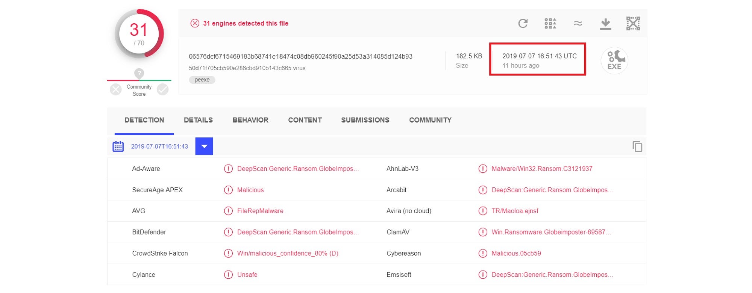
Task: Click the calendar date icon
Action: (118, 146)
